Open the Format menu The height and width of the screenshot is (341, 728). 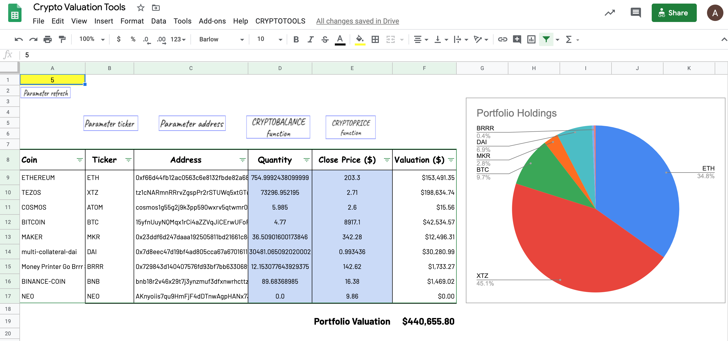(x=132, y=21)
